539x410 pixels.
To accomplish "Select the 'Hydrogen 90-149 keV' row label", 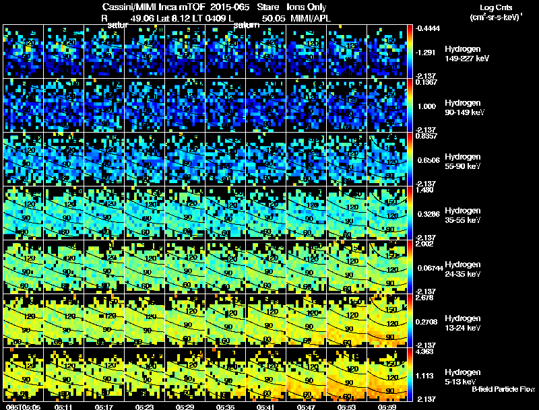I will (x=464, y=108).
